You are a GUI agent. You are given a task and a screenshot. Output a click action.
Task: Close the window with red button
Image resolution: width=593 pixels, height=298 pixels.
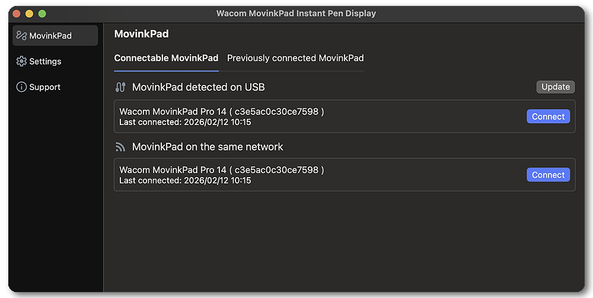(x=16, y=14)
